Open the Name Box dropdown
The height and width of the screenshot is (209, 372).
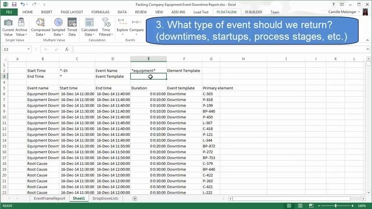tap(28, 49)
